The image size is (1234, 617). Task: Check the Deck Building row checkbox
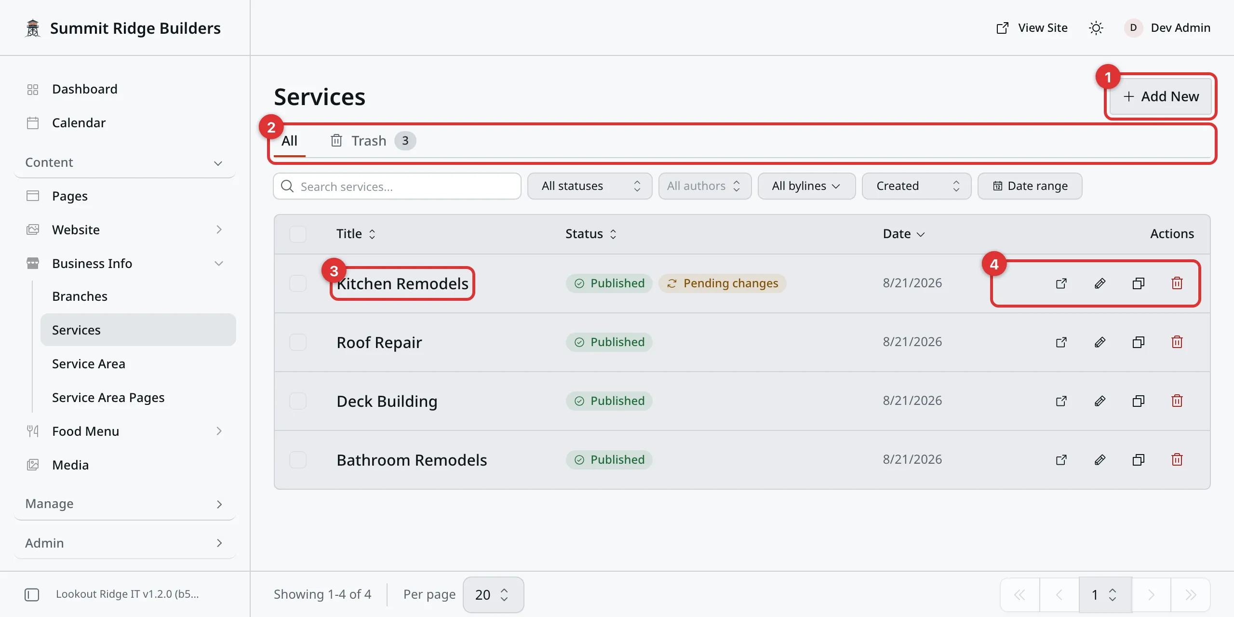point(298,401)
